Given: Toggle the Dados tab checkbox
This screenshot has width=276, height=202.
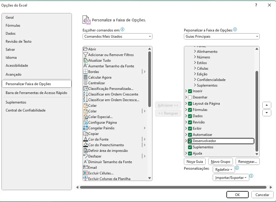Looking at the screenshot, I should coord(190,116).
